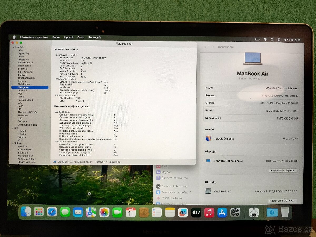Launch FaceTime from the Dock
The width and height of the screenshot is (316, 237).
point(117,212)
